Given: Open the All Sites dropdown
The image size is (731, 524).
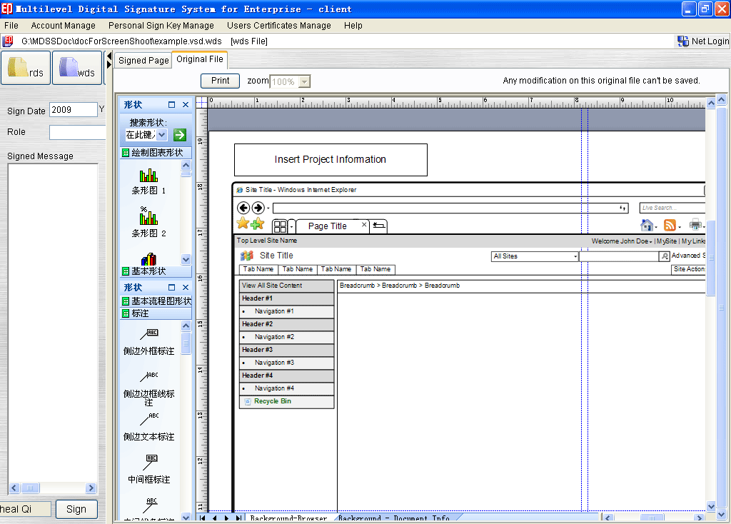Looking at the screenshot, I should click(575, 256).
